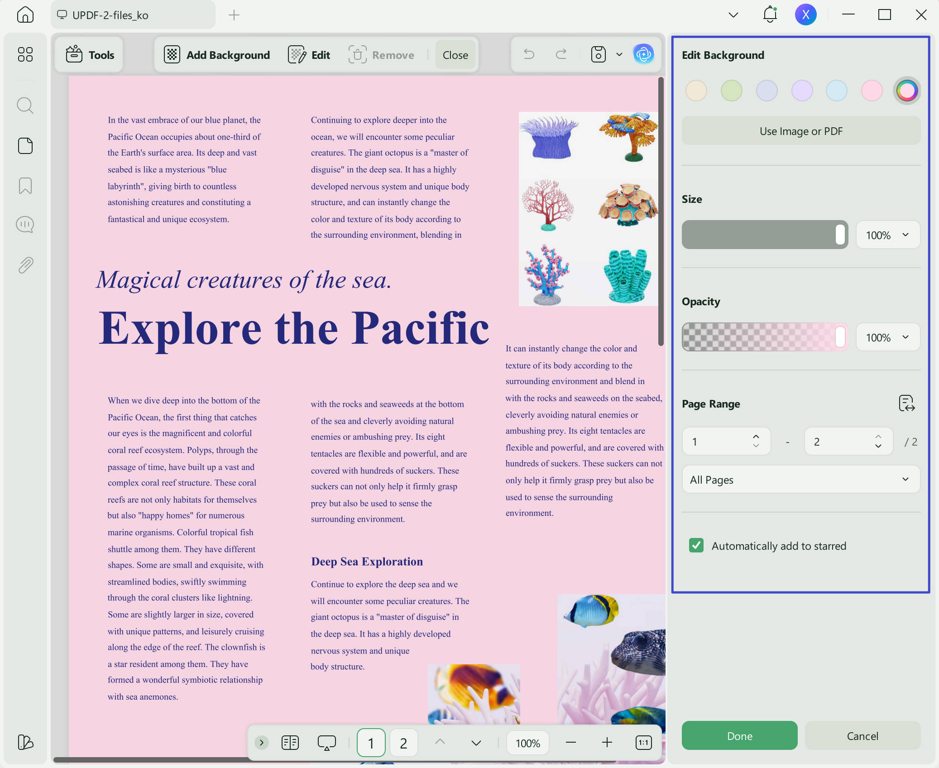Image resolution: width=939 pixels, height=768 pixels.
Task: Open the Tools menu
Action: click(89, 55)
